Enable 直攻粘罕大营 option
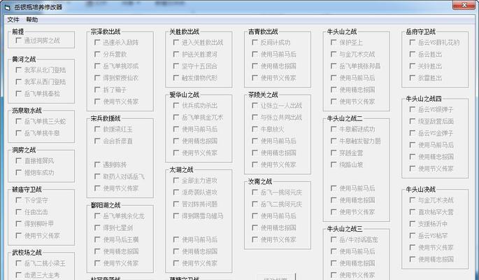Image resolution: width=479 pixels, height=280 pixels. [x=413, y=212]
